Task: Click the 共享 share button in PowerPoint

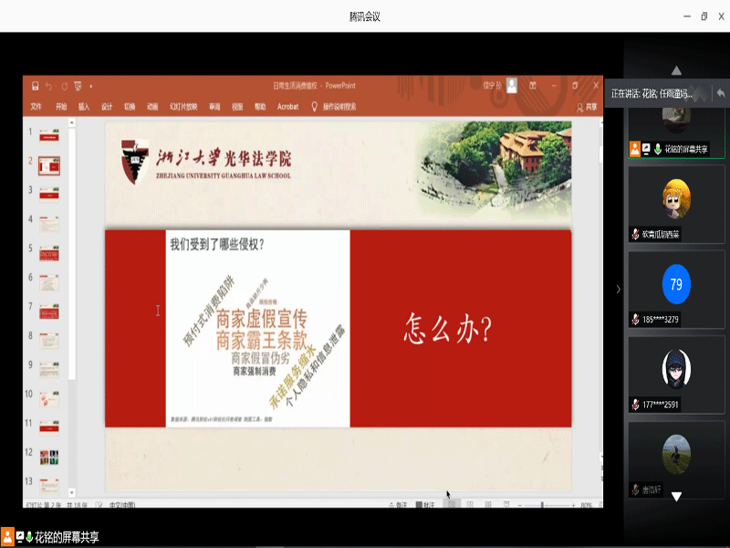Action: click(588, 107)
